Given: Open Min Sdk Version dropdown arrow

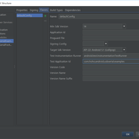Looking at the screenshot, I should point(124,26).
